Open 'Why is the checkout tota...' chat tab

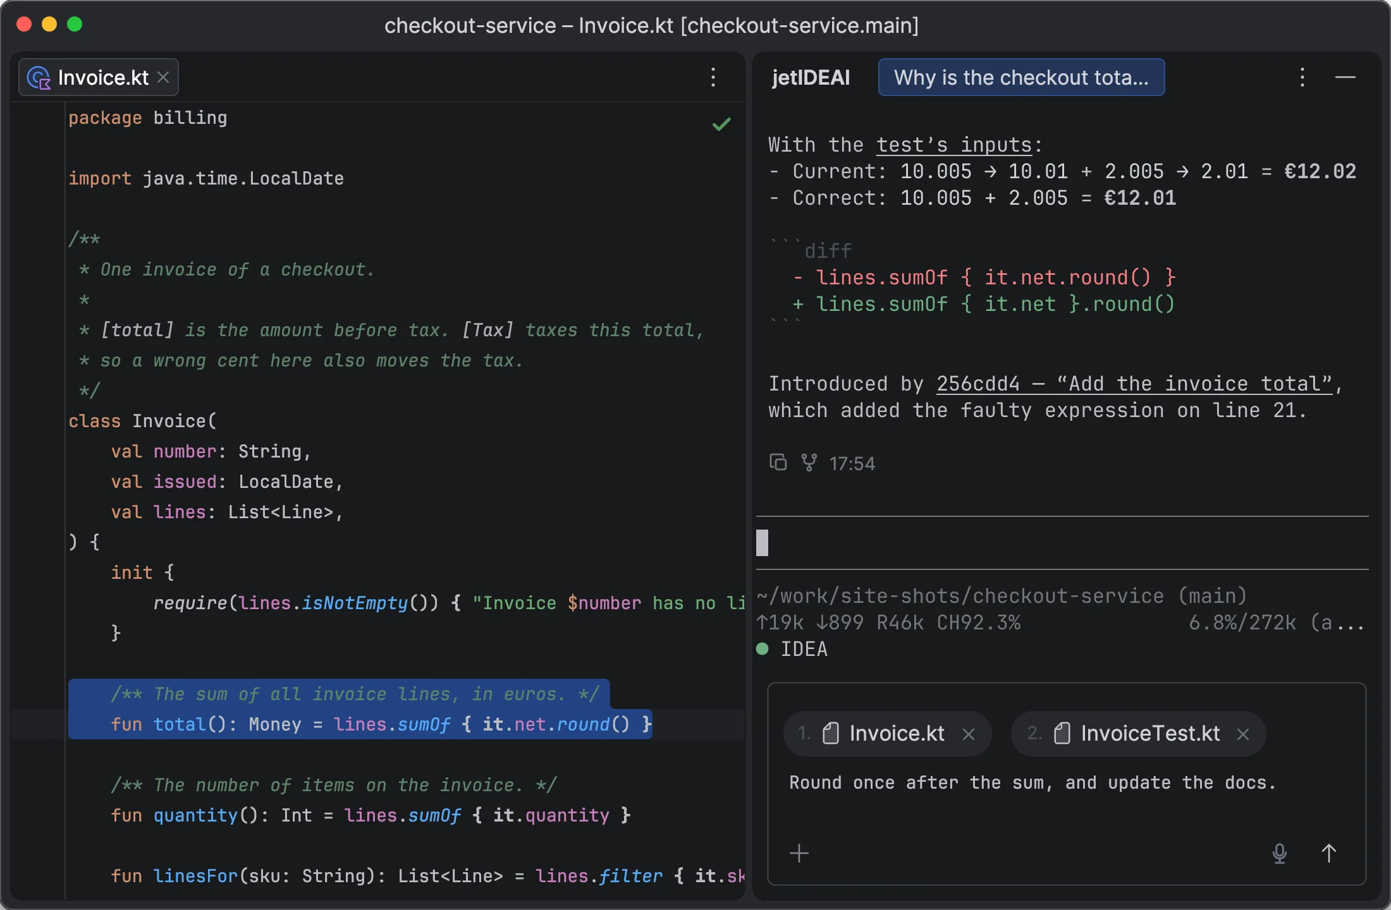pyautogui.click(x=1021, y=78)
